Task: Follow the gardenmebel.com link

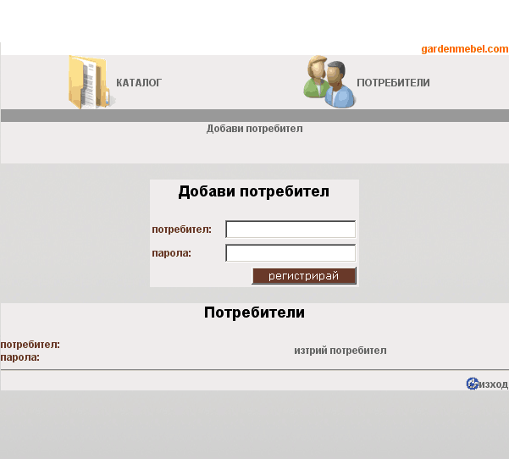Action: pyautogui.click(x=465, y=49)
